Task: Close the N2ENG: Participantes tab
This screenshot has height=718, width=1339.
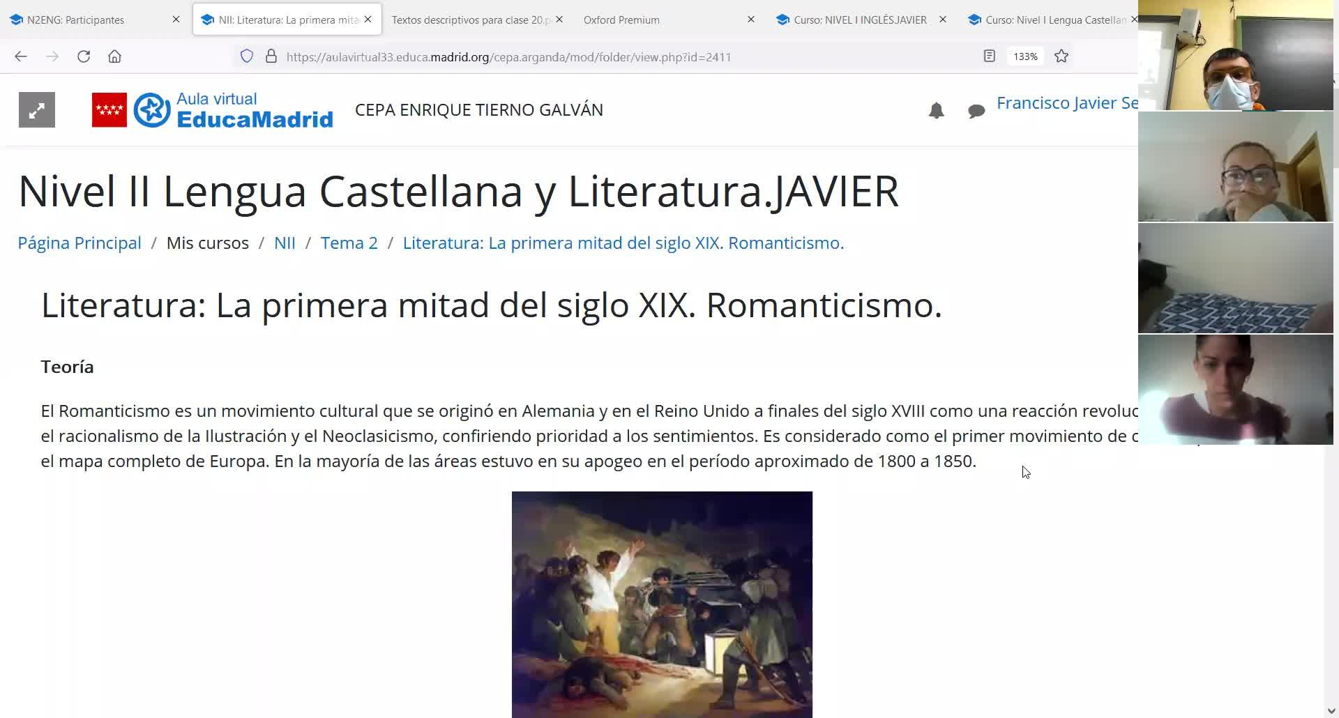Action: pyautogui.click(x=176, y=20)
